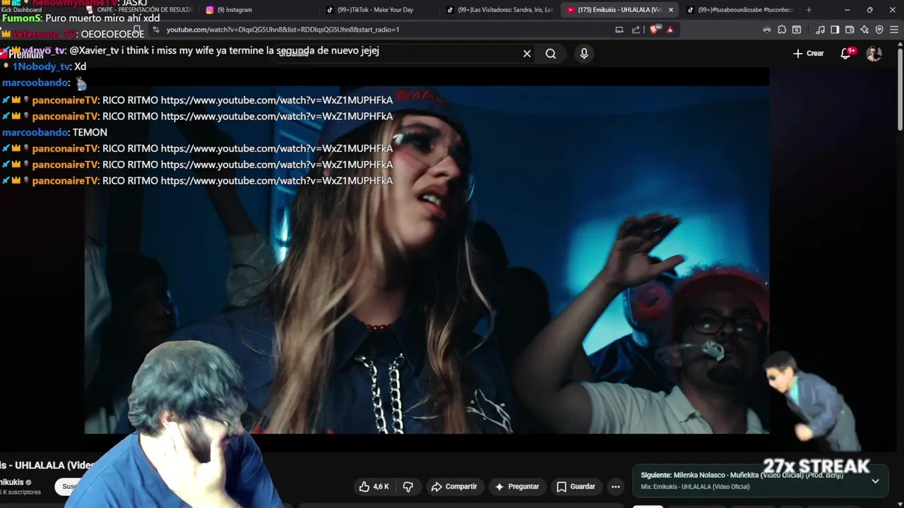Open the Emikukis channel name link
Viewport: 904px width, 508px height.
coord(11,483)
